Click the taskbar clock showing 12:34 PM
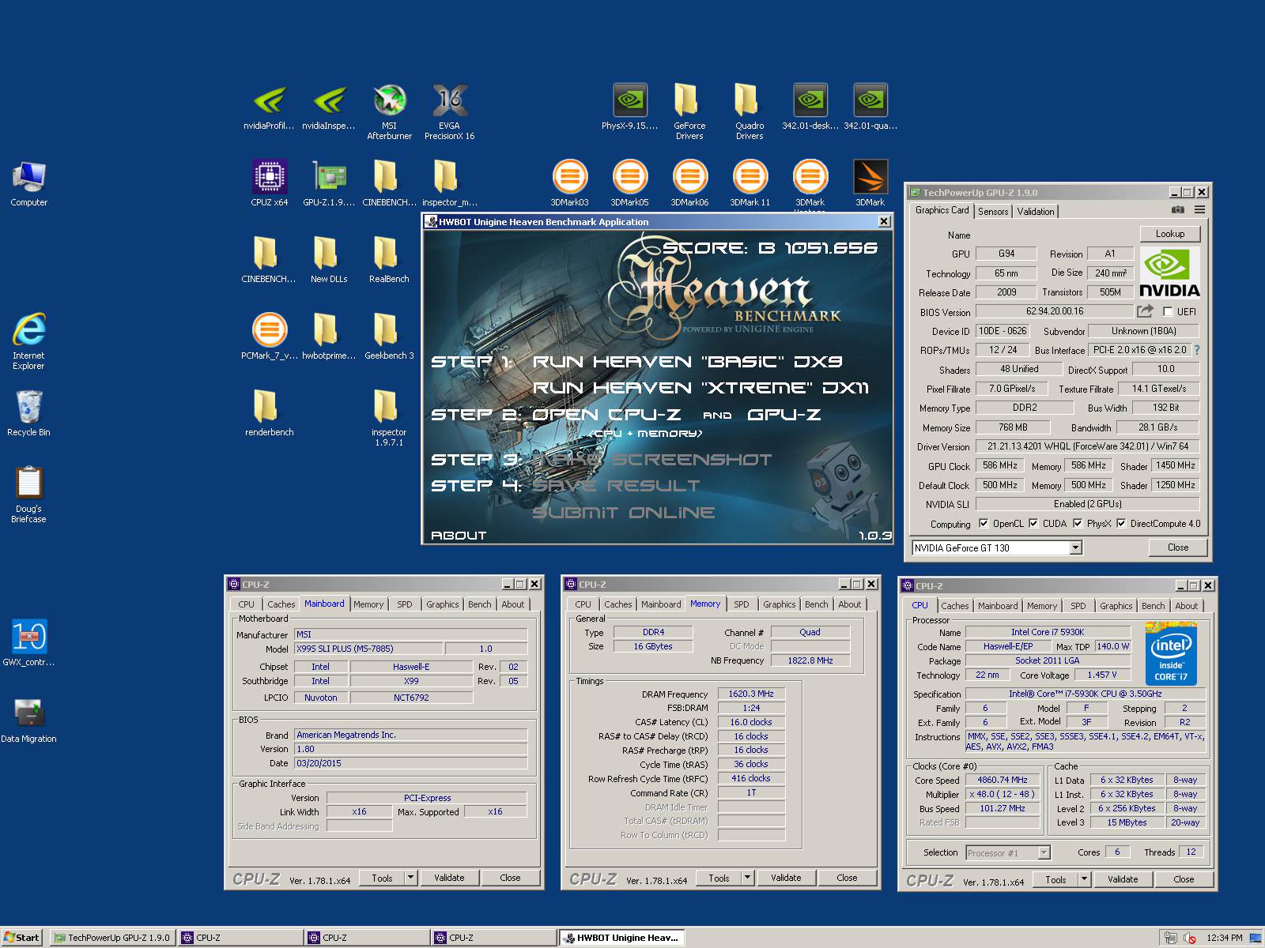 1224,938
